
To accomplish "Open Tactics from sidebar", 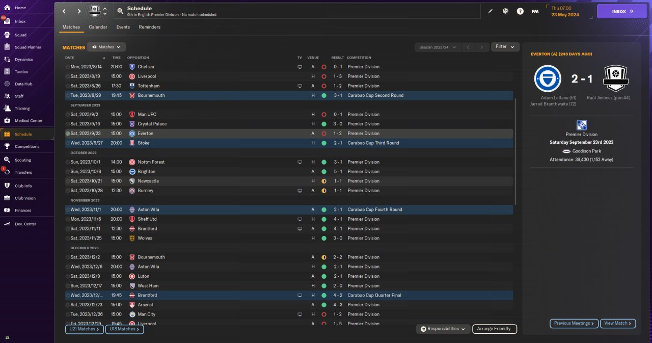I will click(x=21, y=71).
